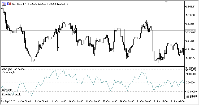Click the 2 Nov 16:00 time label
199x105 pixels.
tap(161, 102)
